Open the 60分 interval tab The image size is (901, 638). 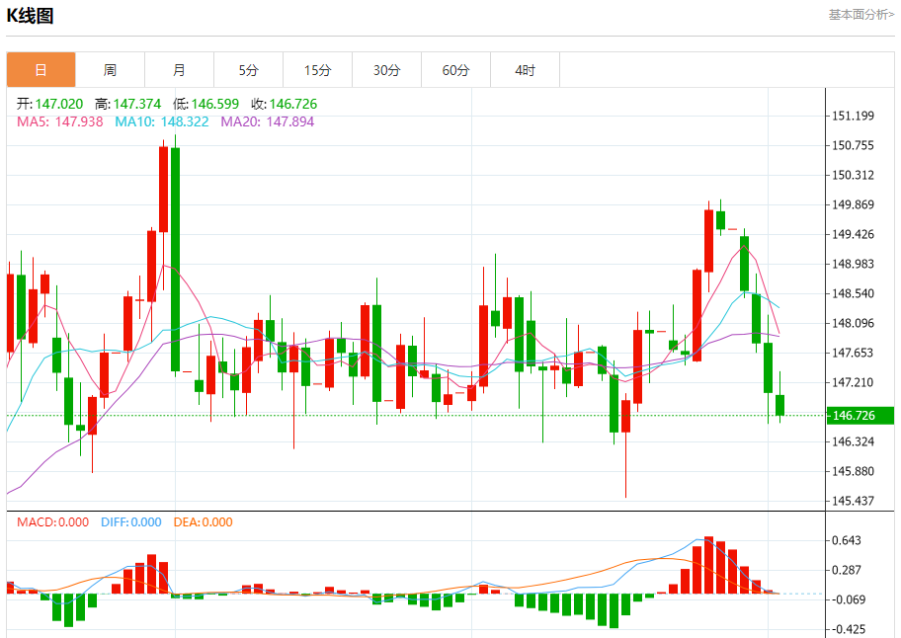coord(455,70)
